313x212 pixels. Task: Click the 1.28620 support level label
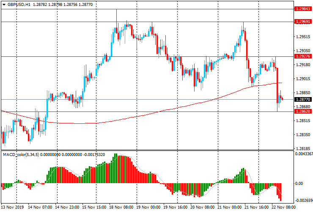point(303,112)
